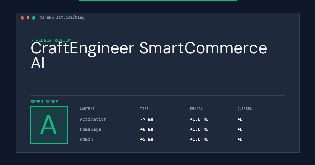
Task: Select the Activation row label
Action: 93,119
